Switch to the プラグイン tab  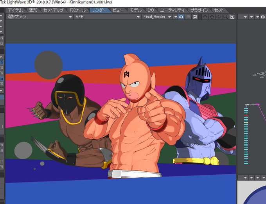[x=199, y=10]
